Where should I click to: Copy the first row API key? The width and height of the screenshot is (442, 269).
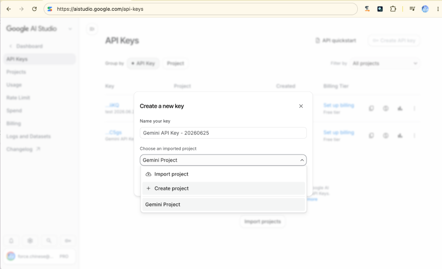click(372, 108)
